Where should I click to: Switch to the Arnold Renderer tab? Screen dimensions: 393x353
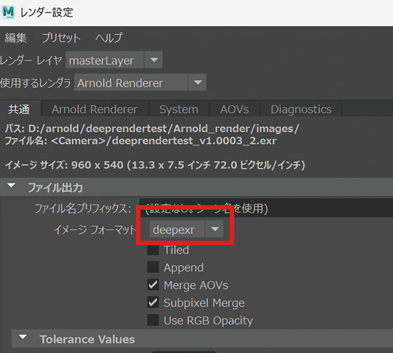(94, 109)
